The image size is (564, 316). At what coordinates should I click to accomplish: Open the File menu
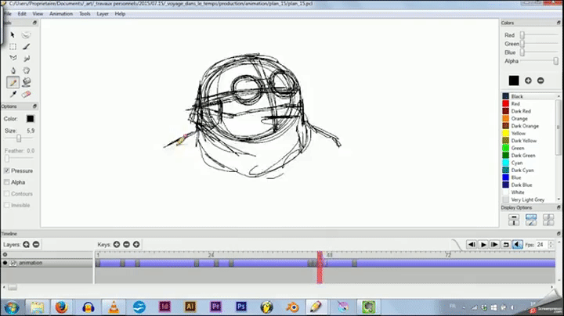click(x=8, y=13)
